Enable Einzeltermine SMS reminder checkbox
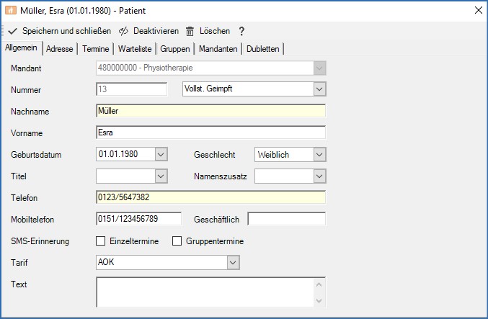This screenshot has width=488, height=319. (x=100, y=241)
